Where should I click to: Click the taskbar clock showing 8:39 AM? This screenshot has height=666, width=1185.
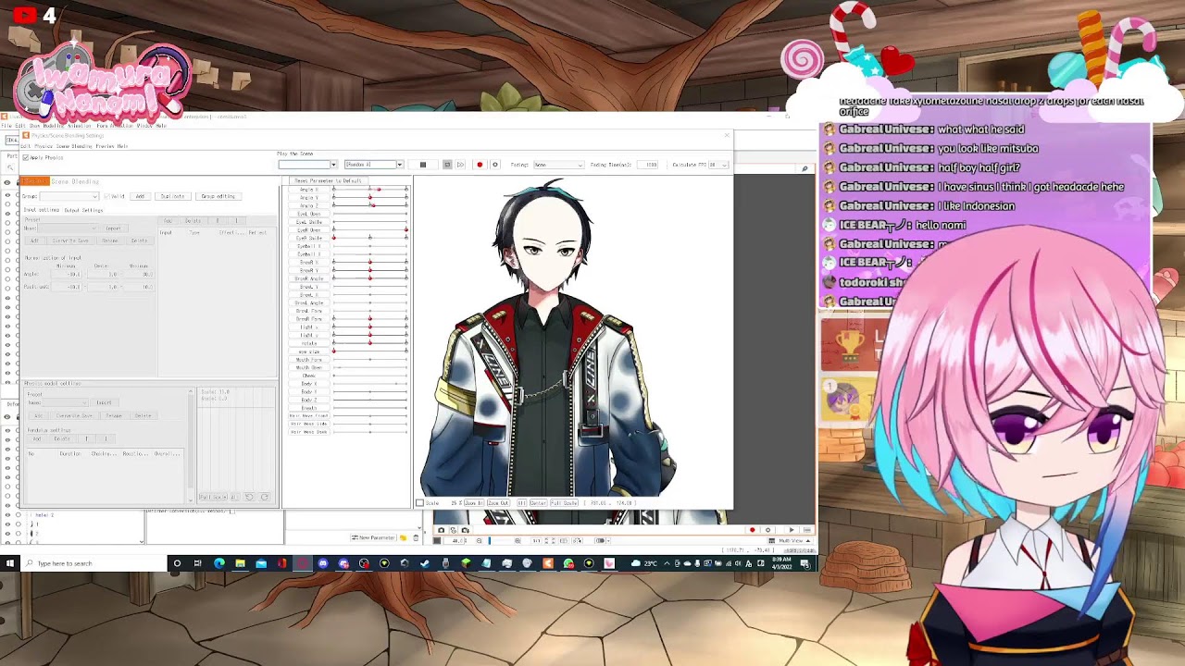pos(780,563)
